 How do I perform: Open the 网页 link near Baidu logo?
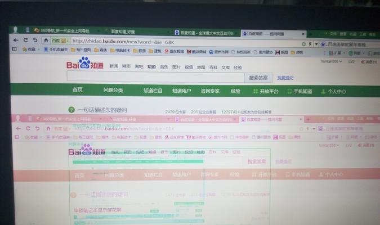pyautogui.click(x=126, y=66)
